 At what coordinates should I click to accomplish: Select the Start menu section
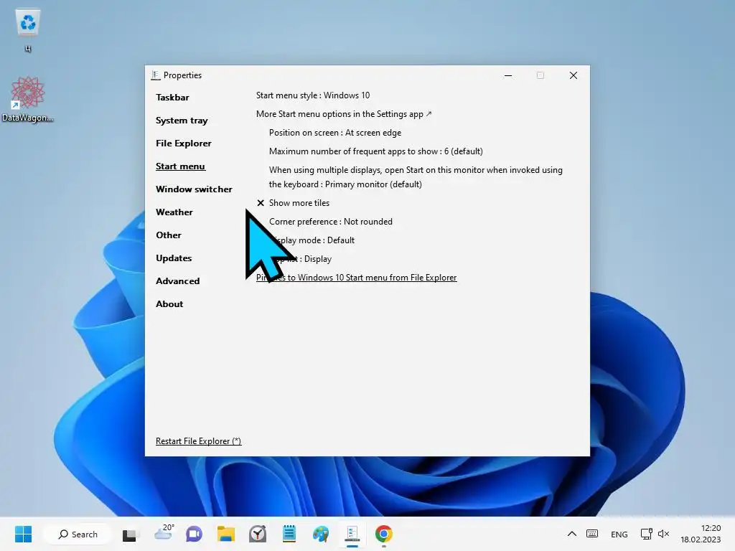180,166
